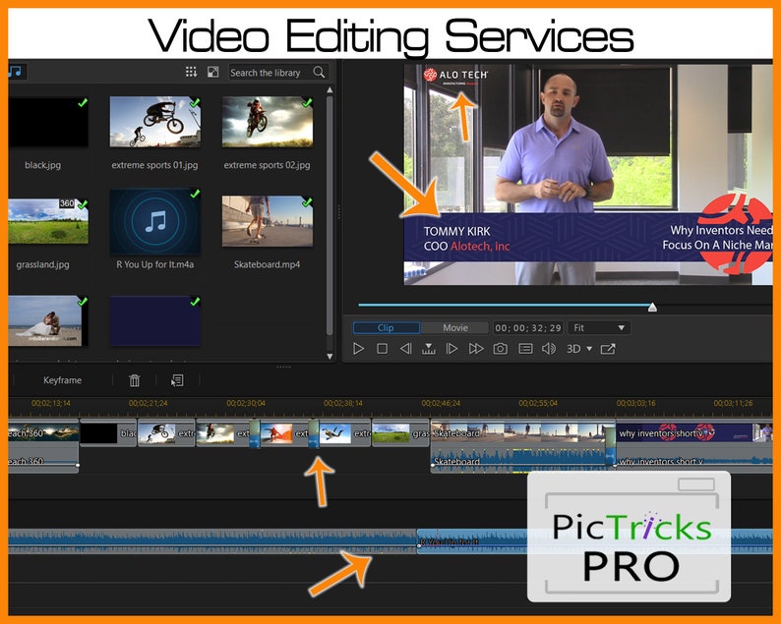Select the beach 360 timeline clip

(43, 433)
